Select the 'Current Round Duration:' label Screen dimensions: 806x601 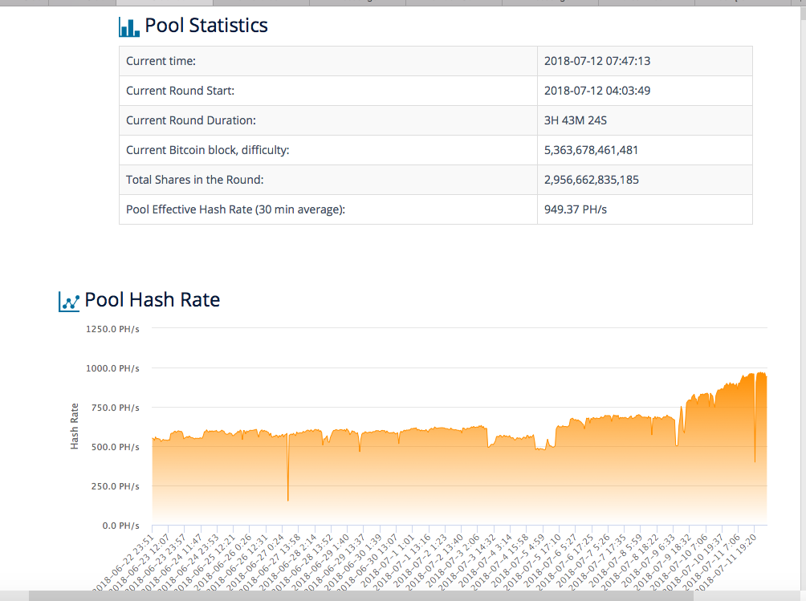point(191,120)
